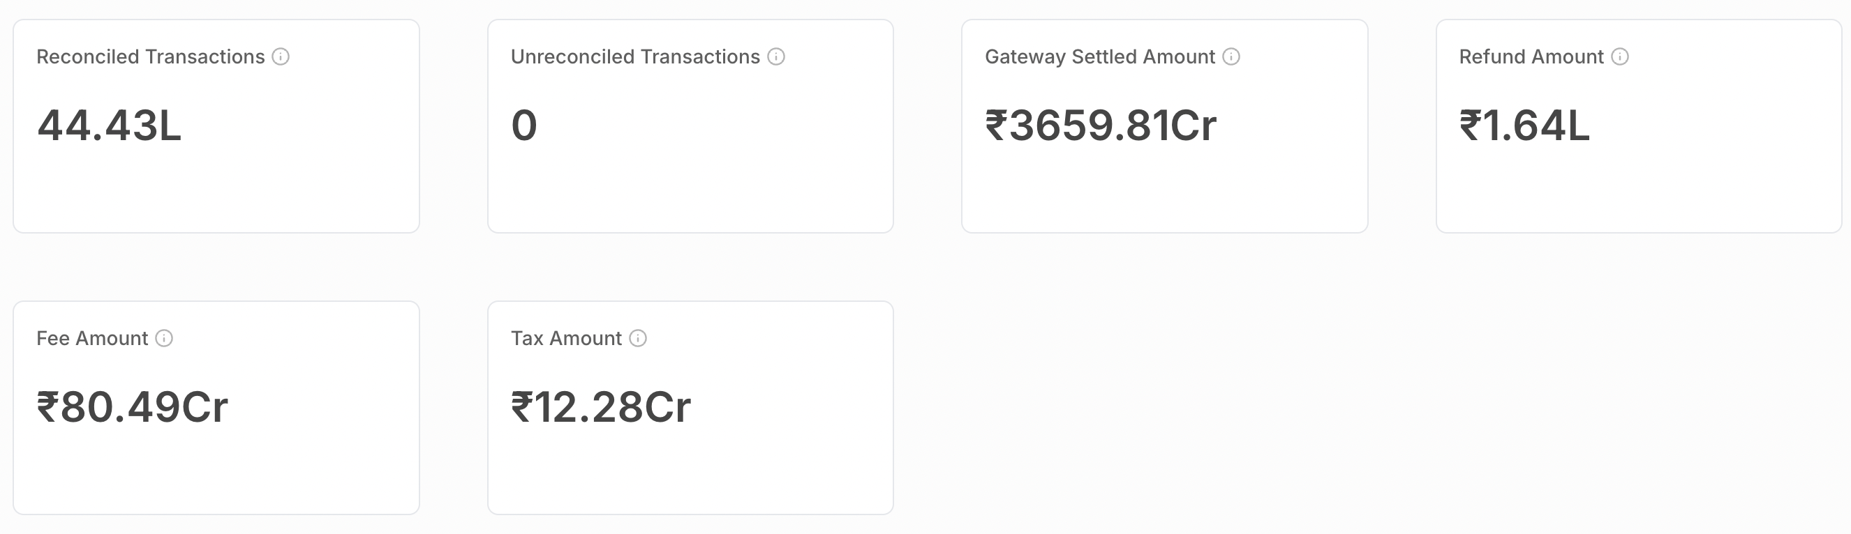Click the ₹3659.81Cr settled amount figure
This screenshot has height=534, width=1851.
1100,125
